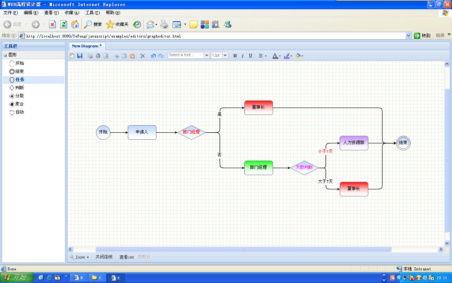Click the Delete (red X) toolbar icon
The image size is (452, 283).
tap(142, 56)
